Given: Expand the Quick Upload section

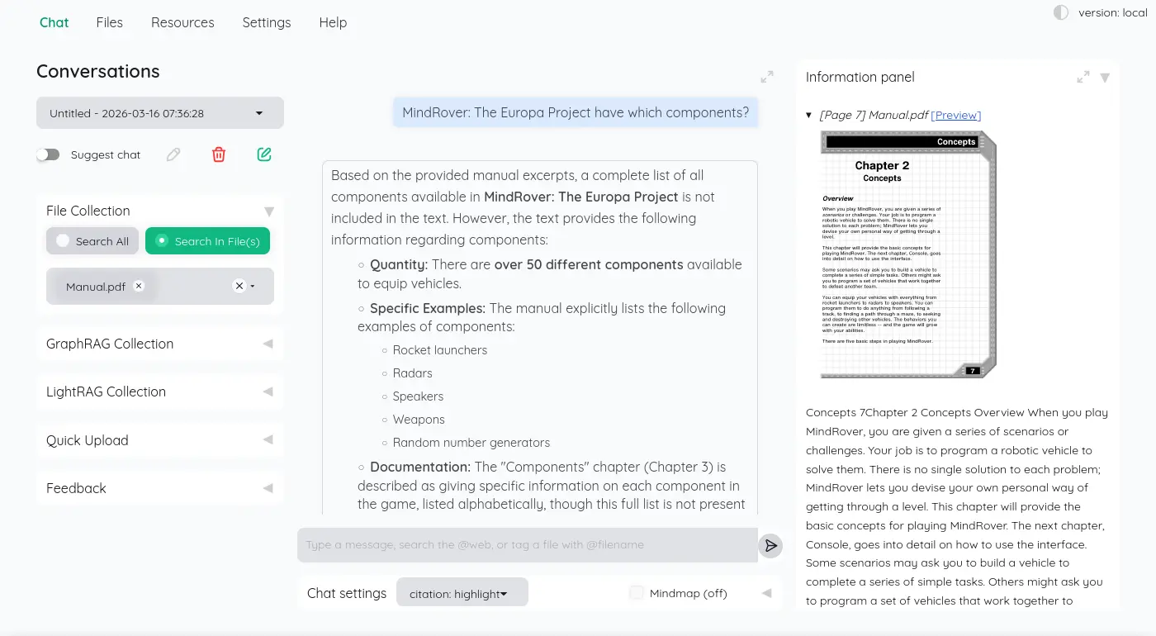Looking at the screenshot, I should tap(160, 440).
